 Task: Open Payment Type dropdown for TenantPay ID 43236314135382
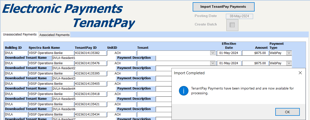tap(289, 53)
